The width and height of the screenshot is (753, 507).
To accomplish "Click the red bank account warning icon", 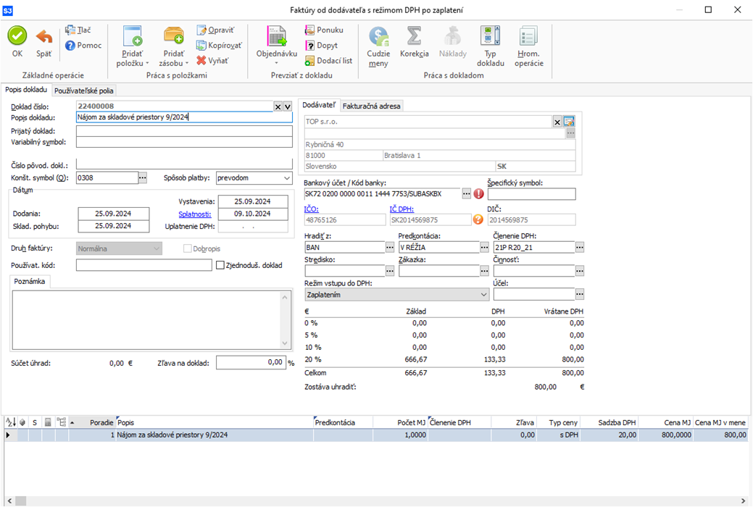I will point(479,194).
